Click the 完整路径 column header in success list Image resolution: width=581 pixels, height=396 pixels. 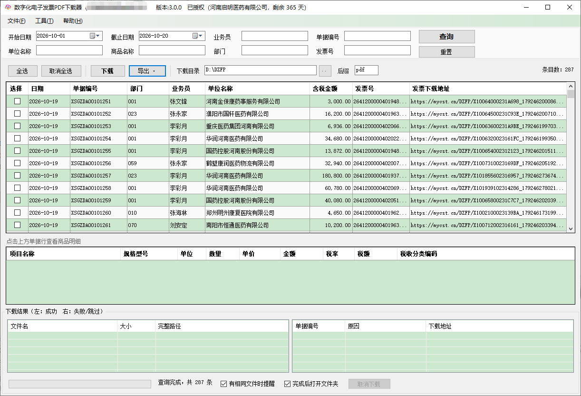pos(222,327)
